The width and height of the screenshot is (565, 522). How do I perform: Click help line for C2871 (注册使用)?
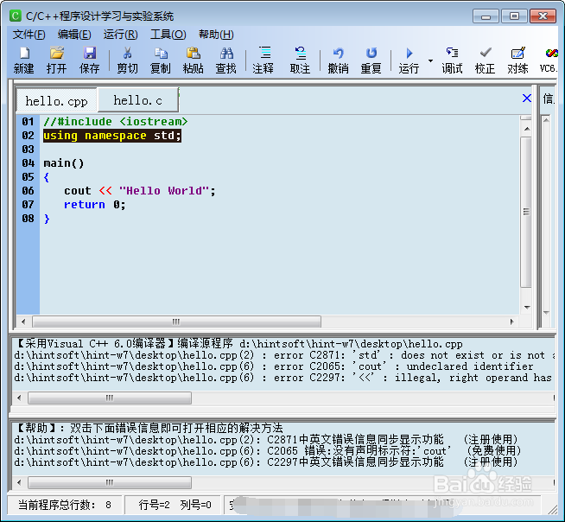pos(266,439)
